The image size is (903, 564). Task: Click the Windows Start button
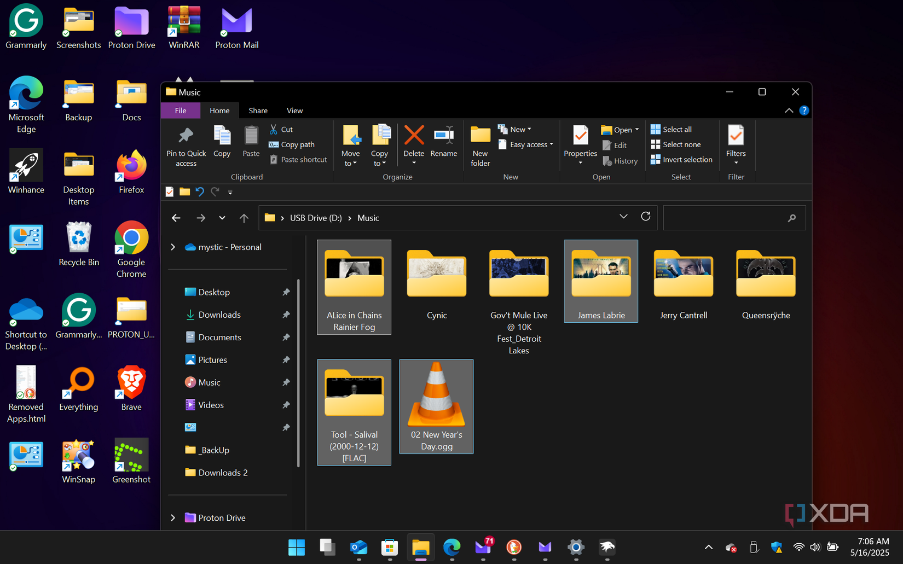click(x=297, y=547)
